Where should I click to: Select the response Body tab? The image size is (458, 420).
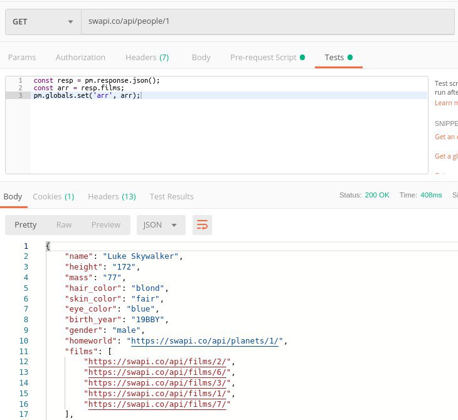pyautogui.click(x=13, y=197)
